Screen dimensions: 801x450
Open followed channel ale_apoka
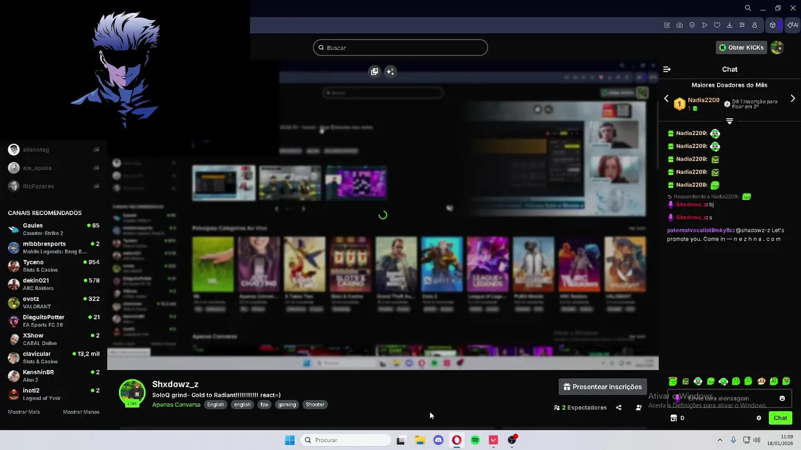point(53,167)
